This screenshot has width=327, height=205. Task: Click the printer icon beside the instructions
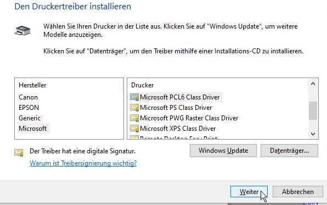click(22, 31)
